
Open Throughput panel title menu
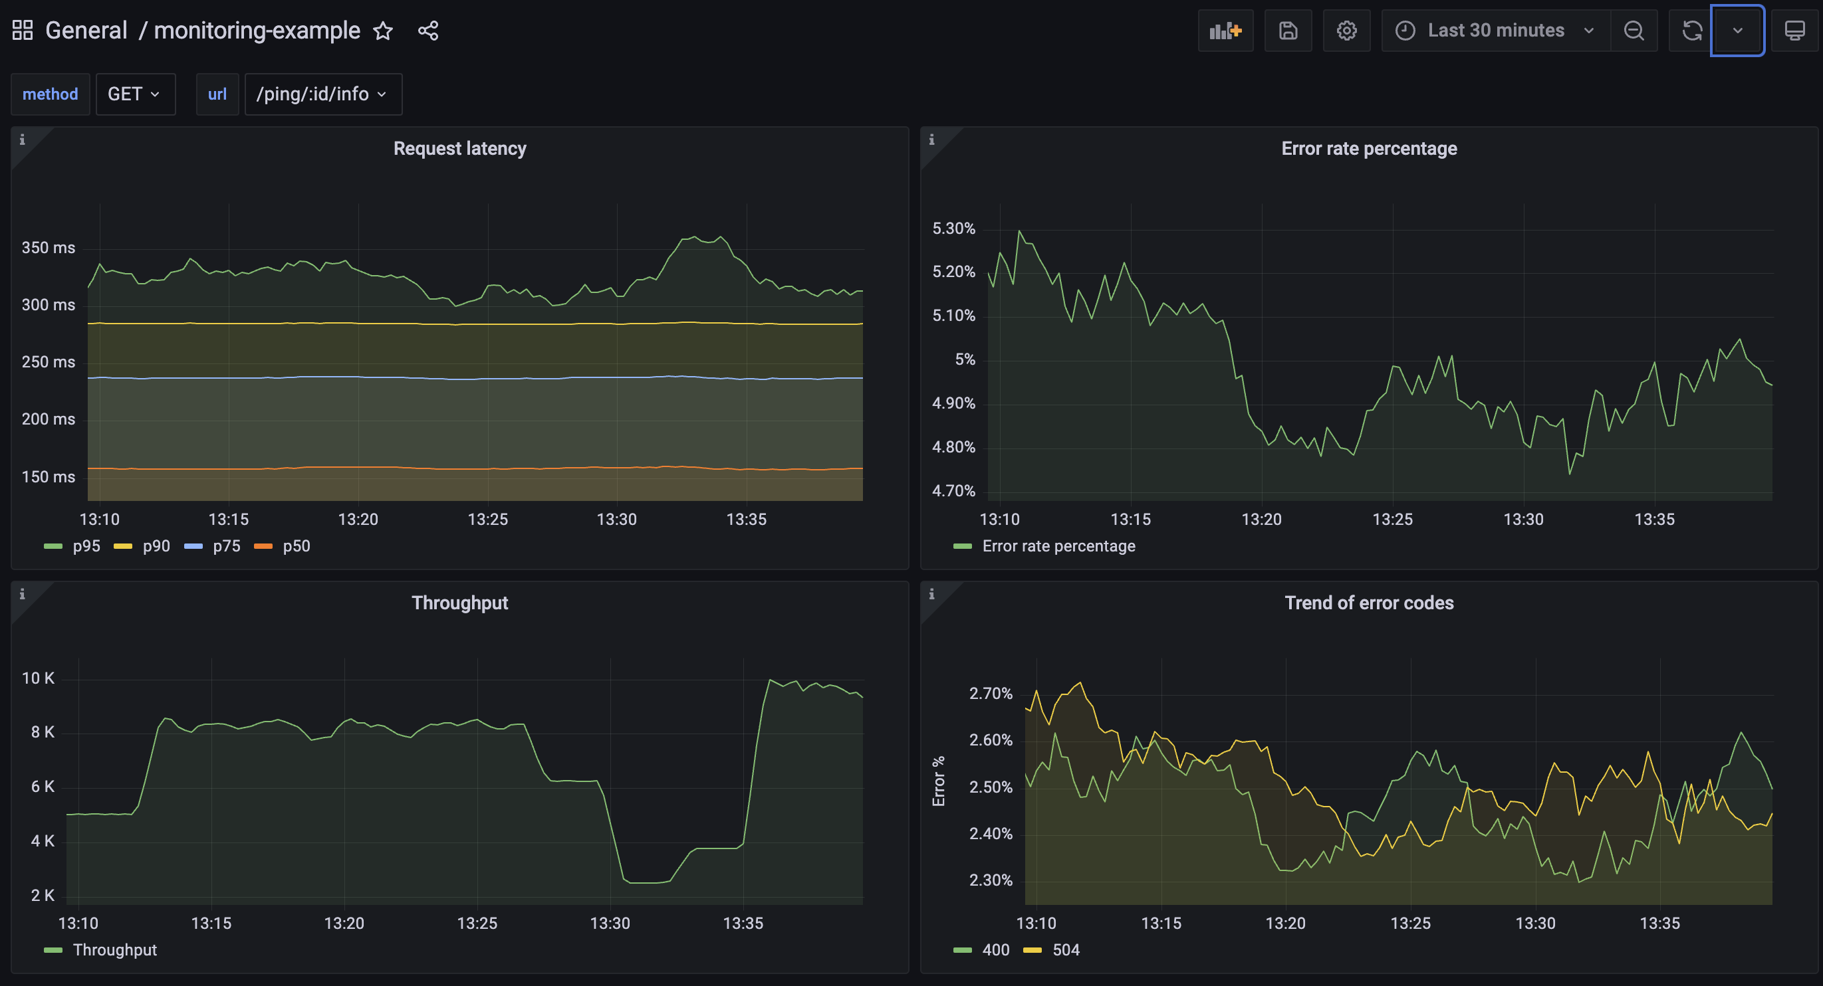[459, 603]
